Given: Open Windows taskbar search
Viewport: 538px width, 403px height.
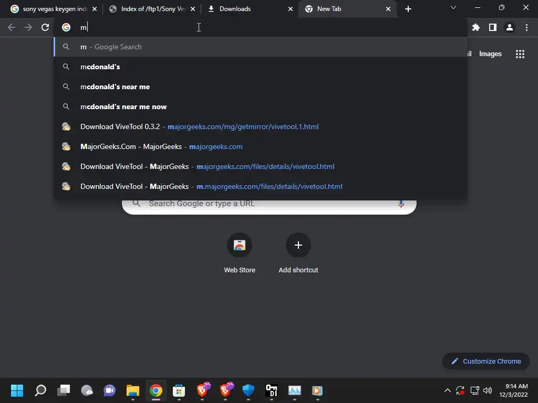Looking at the screenshot, I should tap(40, 390).
